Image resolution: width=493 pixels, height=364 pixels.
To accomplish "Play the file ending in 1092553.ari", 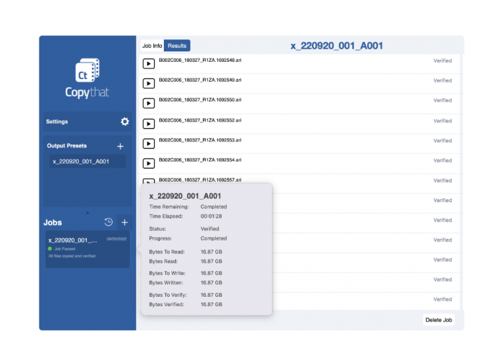I will [149, 144].
